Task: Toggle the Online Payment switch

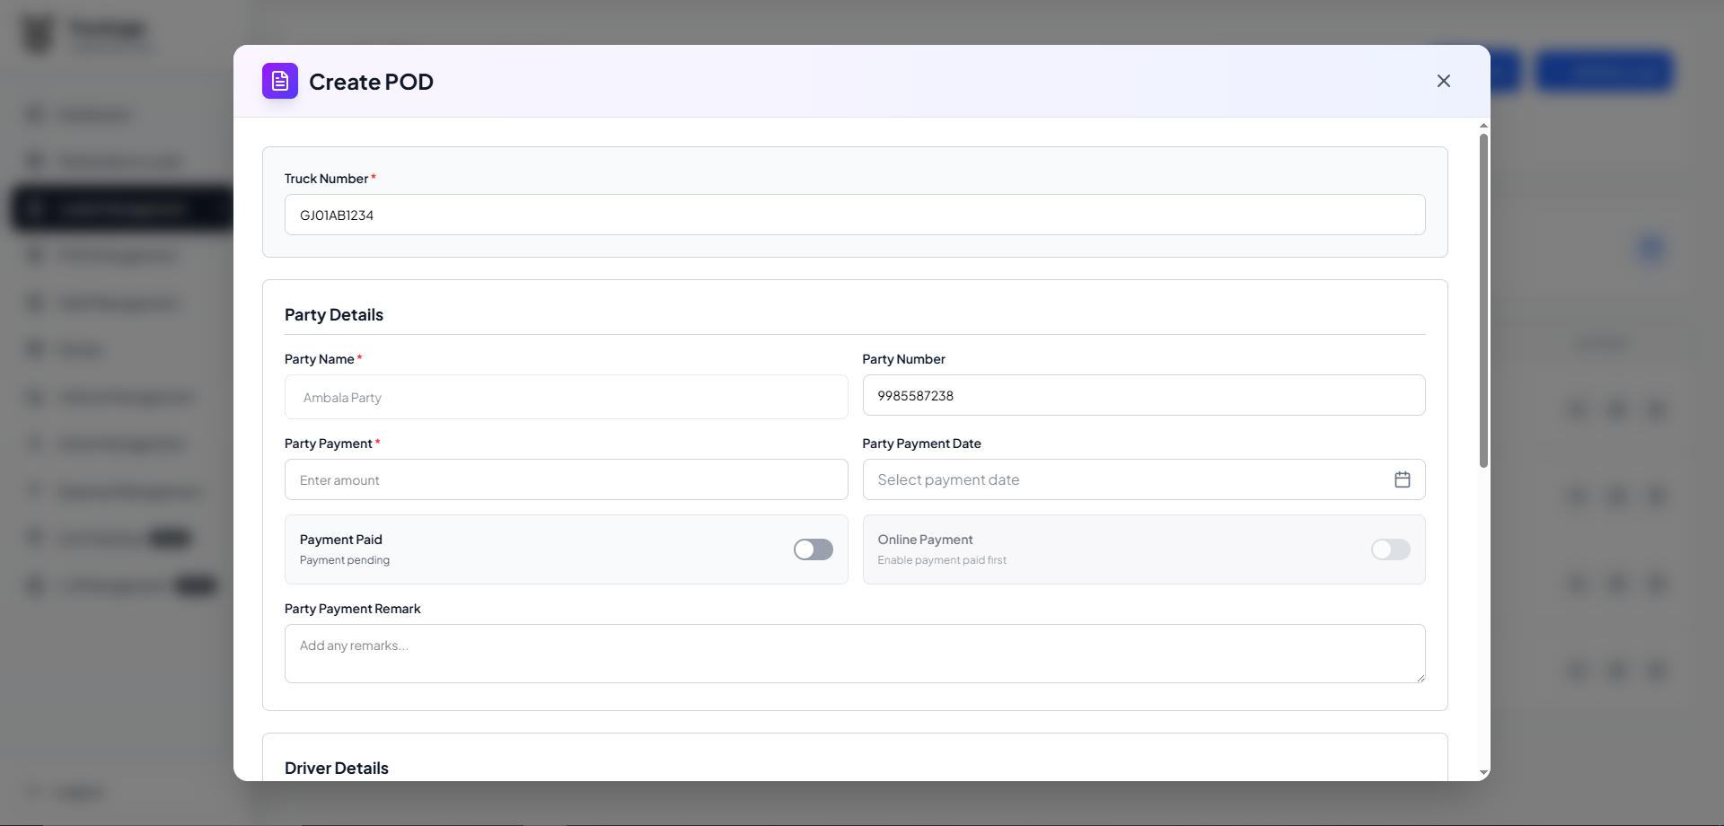Action: 1390,549
